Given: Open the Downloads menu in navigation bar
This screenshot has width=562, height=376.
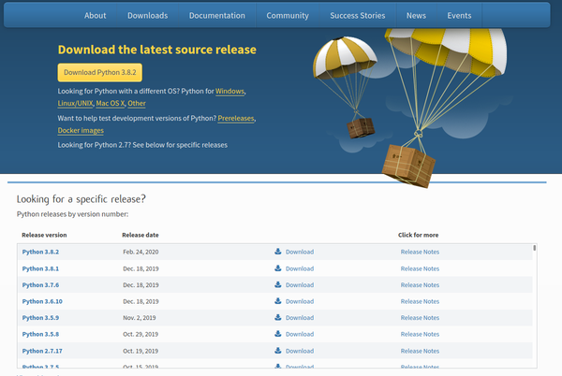Looking at the screenshot, I should coord(148,15).
